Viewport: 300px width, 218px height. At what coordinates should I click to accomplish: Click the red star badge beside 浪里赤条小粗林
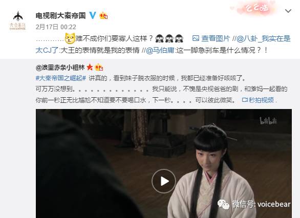pyautogui.click(x=90, y=68)
